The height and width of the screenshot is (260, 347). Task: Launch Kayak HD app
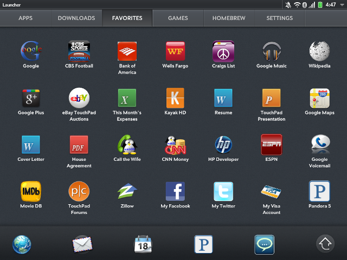pos(175,98)
